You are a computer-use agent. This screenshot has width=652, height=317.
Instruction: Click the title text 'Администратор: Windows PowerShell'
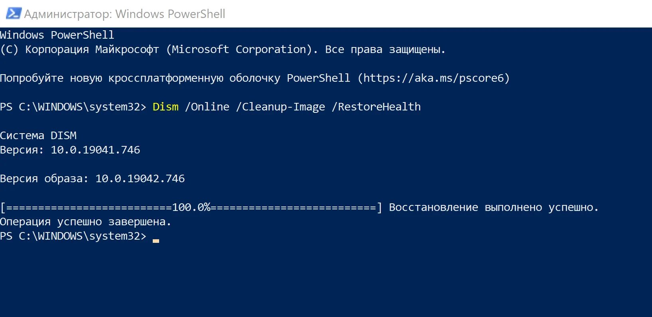click(x=124, y=14)
